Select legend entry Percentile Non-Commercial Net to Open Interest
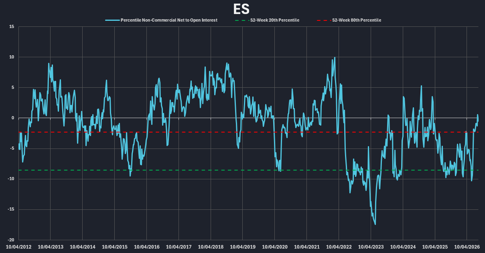This screenshot has height=253, width=485. pos(169,20)
